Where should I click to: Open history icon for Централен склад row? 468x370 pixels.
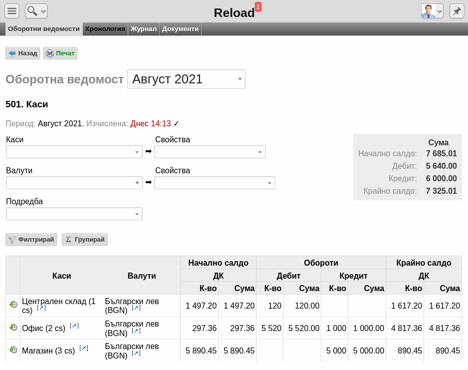click(x=13, y=304)
